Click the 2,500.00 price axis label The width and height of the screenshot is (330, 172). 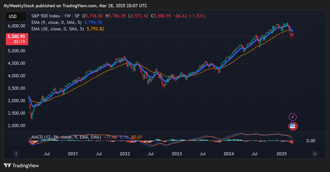coord(16,113)
